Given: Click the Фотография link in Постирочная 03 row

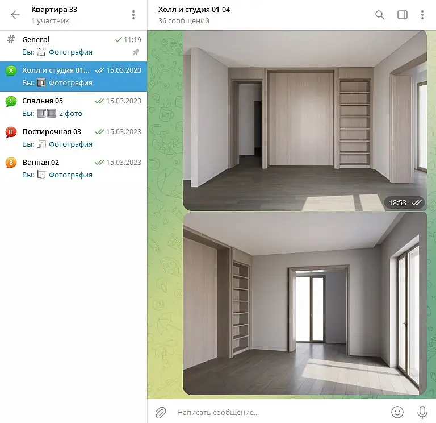Looking at the screenshot, I should tap(70, 144).
